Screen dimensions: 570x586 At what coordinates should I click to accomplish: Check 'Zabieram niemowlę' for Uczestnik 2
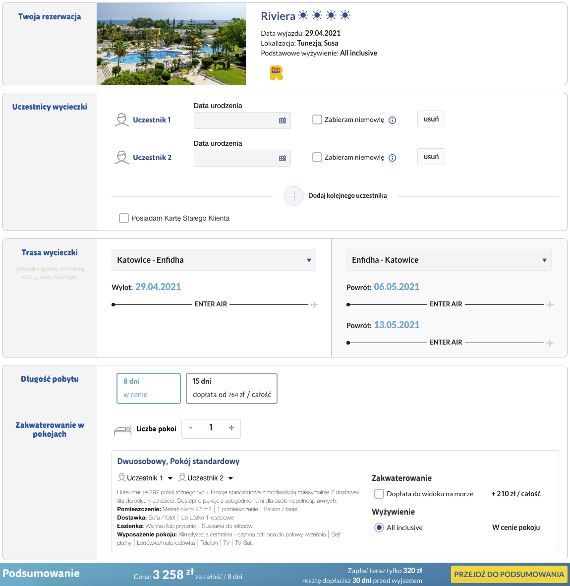pyautogui.click(x=317, y=157)
